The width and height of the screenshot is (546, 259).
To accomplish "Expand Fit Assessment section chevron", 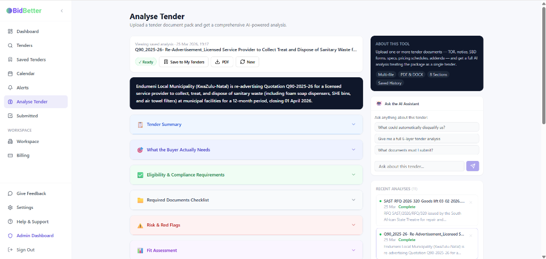I will click(x=354, y=250).
